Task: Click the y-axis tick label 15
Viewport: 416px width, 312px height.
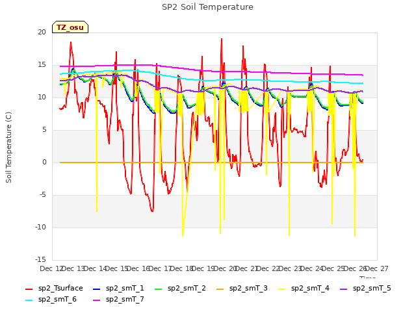Action: click(x=42, y=65)
